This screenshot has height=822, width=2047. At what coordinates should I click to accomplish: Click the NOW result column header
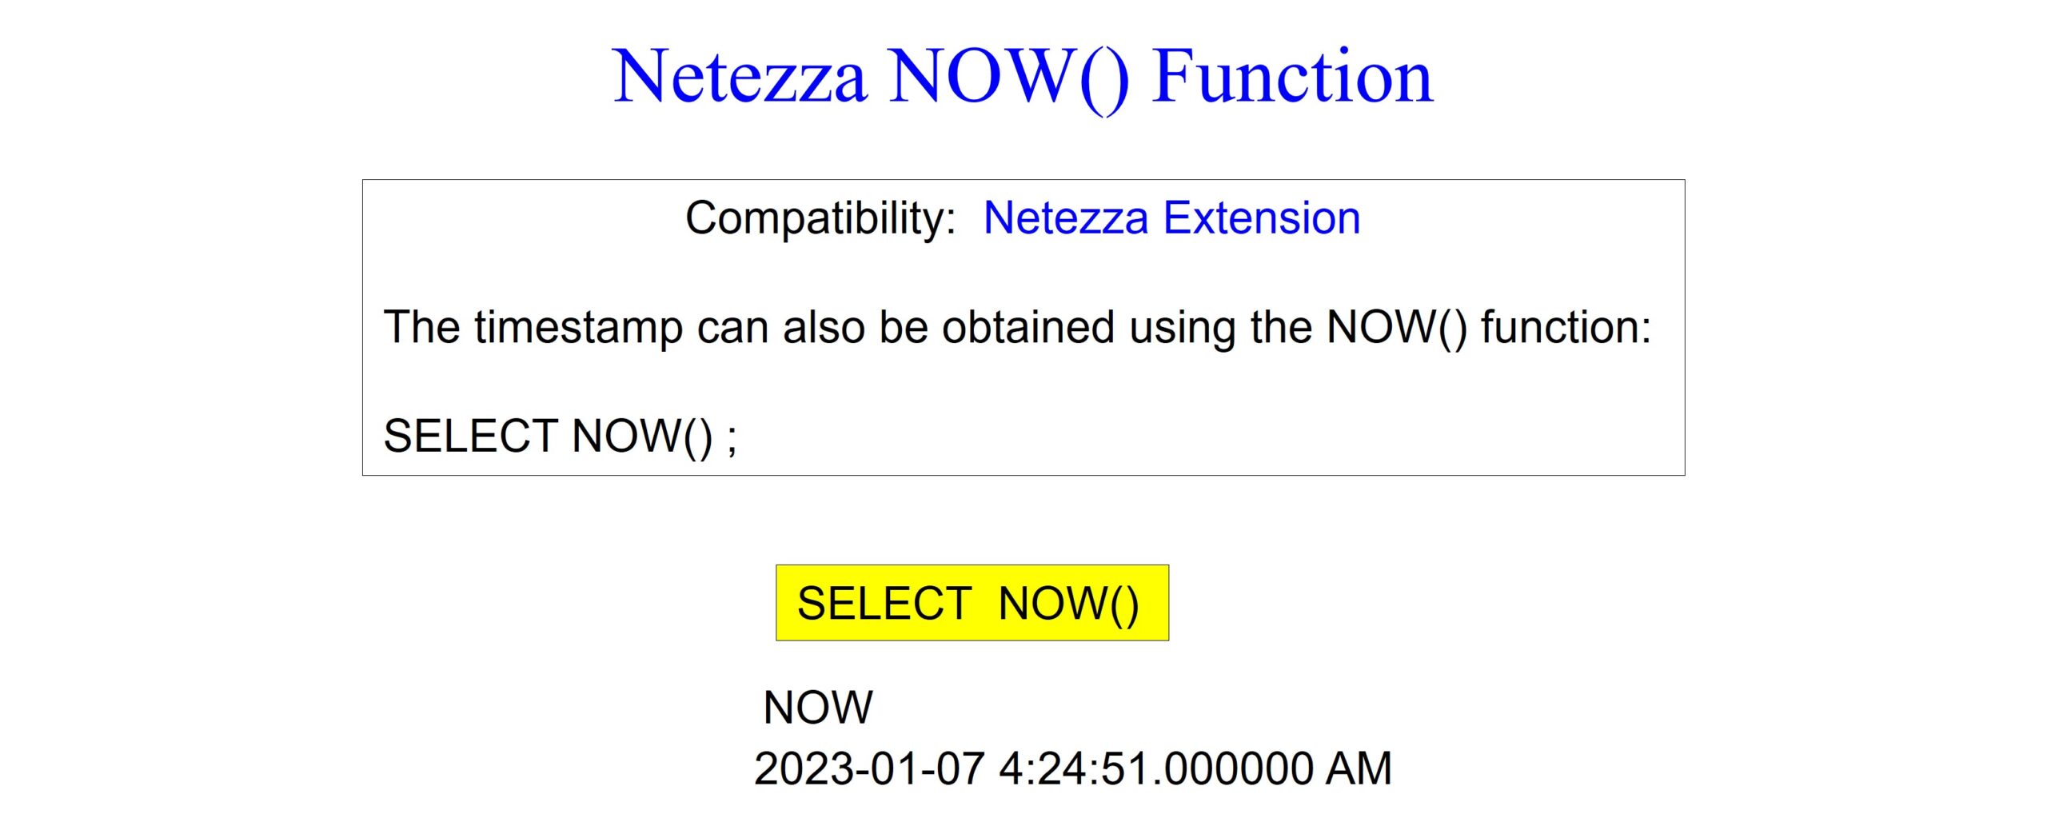[818, 708]
